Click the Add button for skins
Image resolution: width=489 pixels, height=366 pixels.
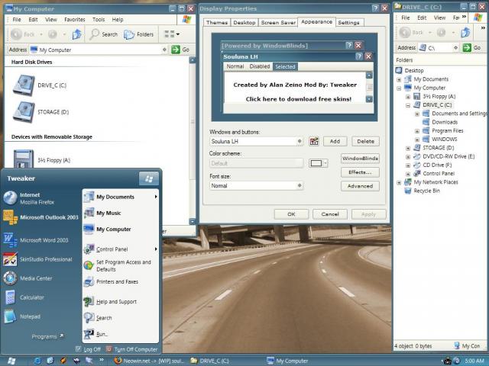335,141
